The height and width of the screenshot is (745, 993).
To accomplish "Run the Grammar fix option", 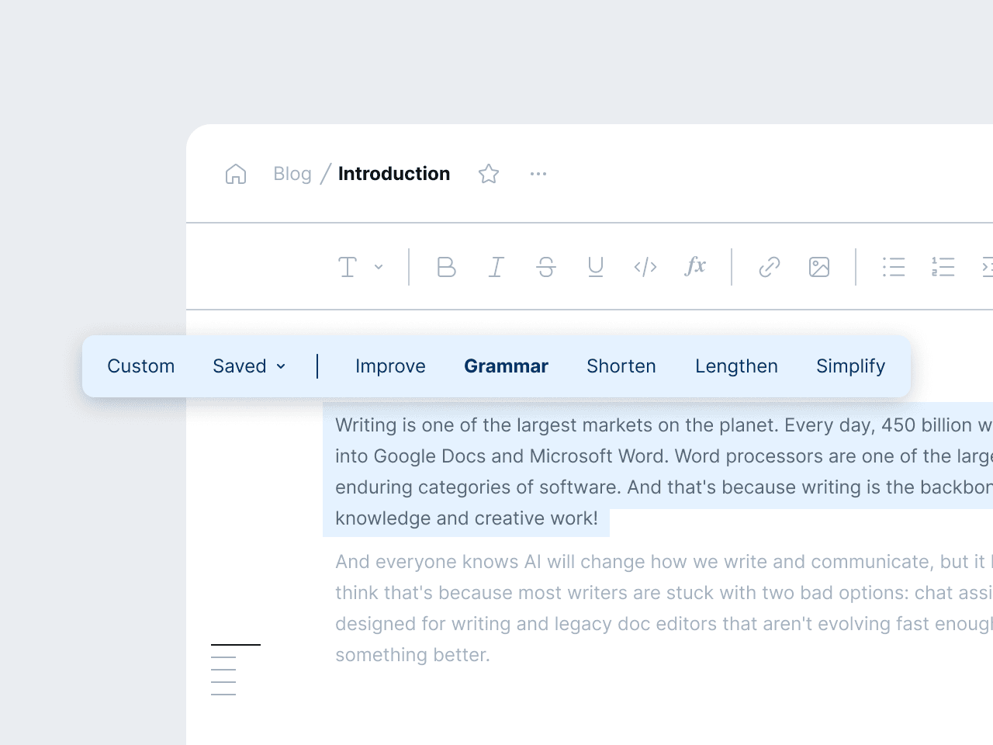I will tap(506, 366).
